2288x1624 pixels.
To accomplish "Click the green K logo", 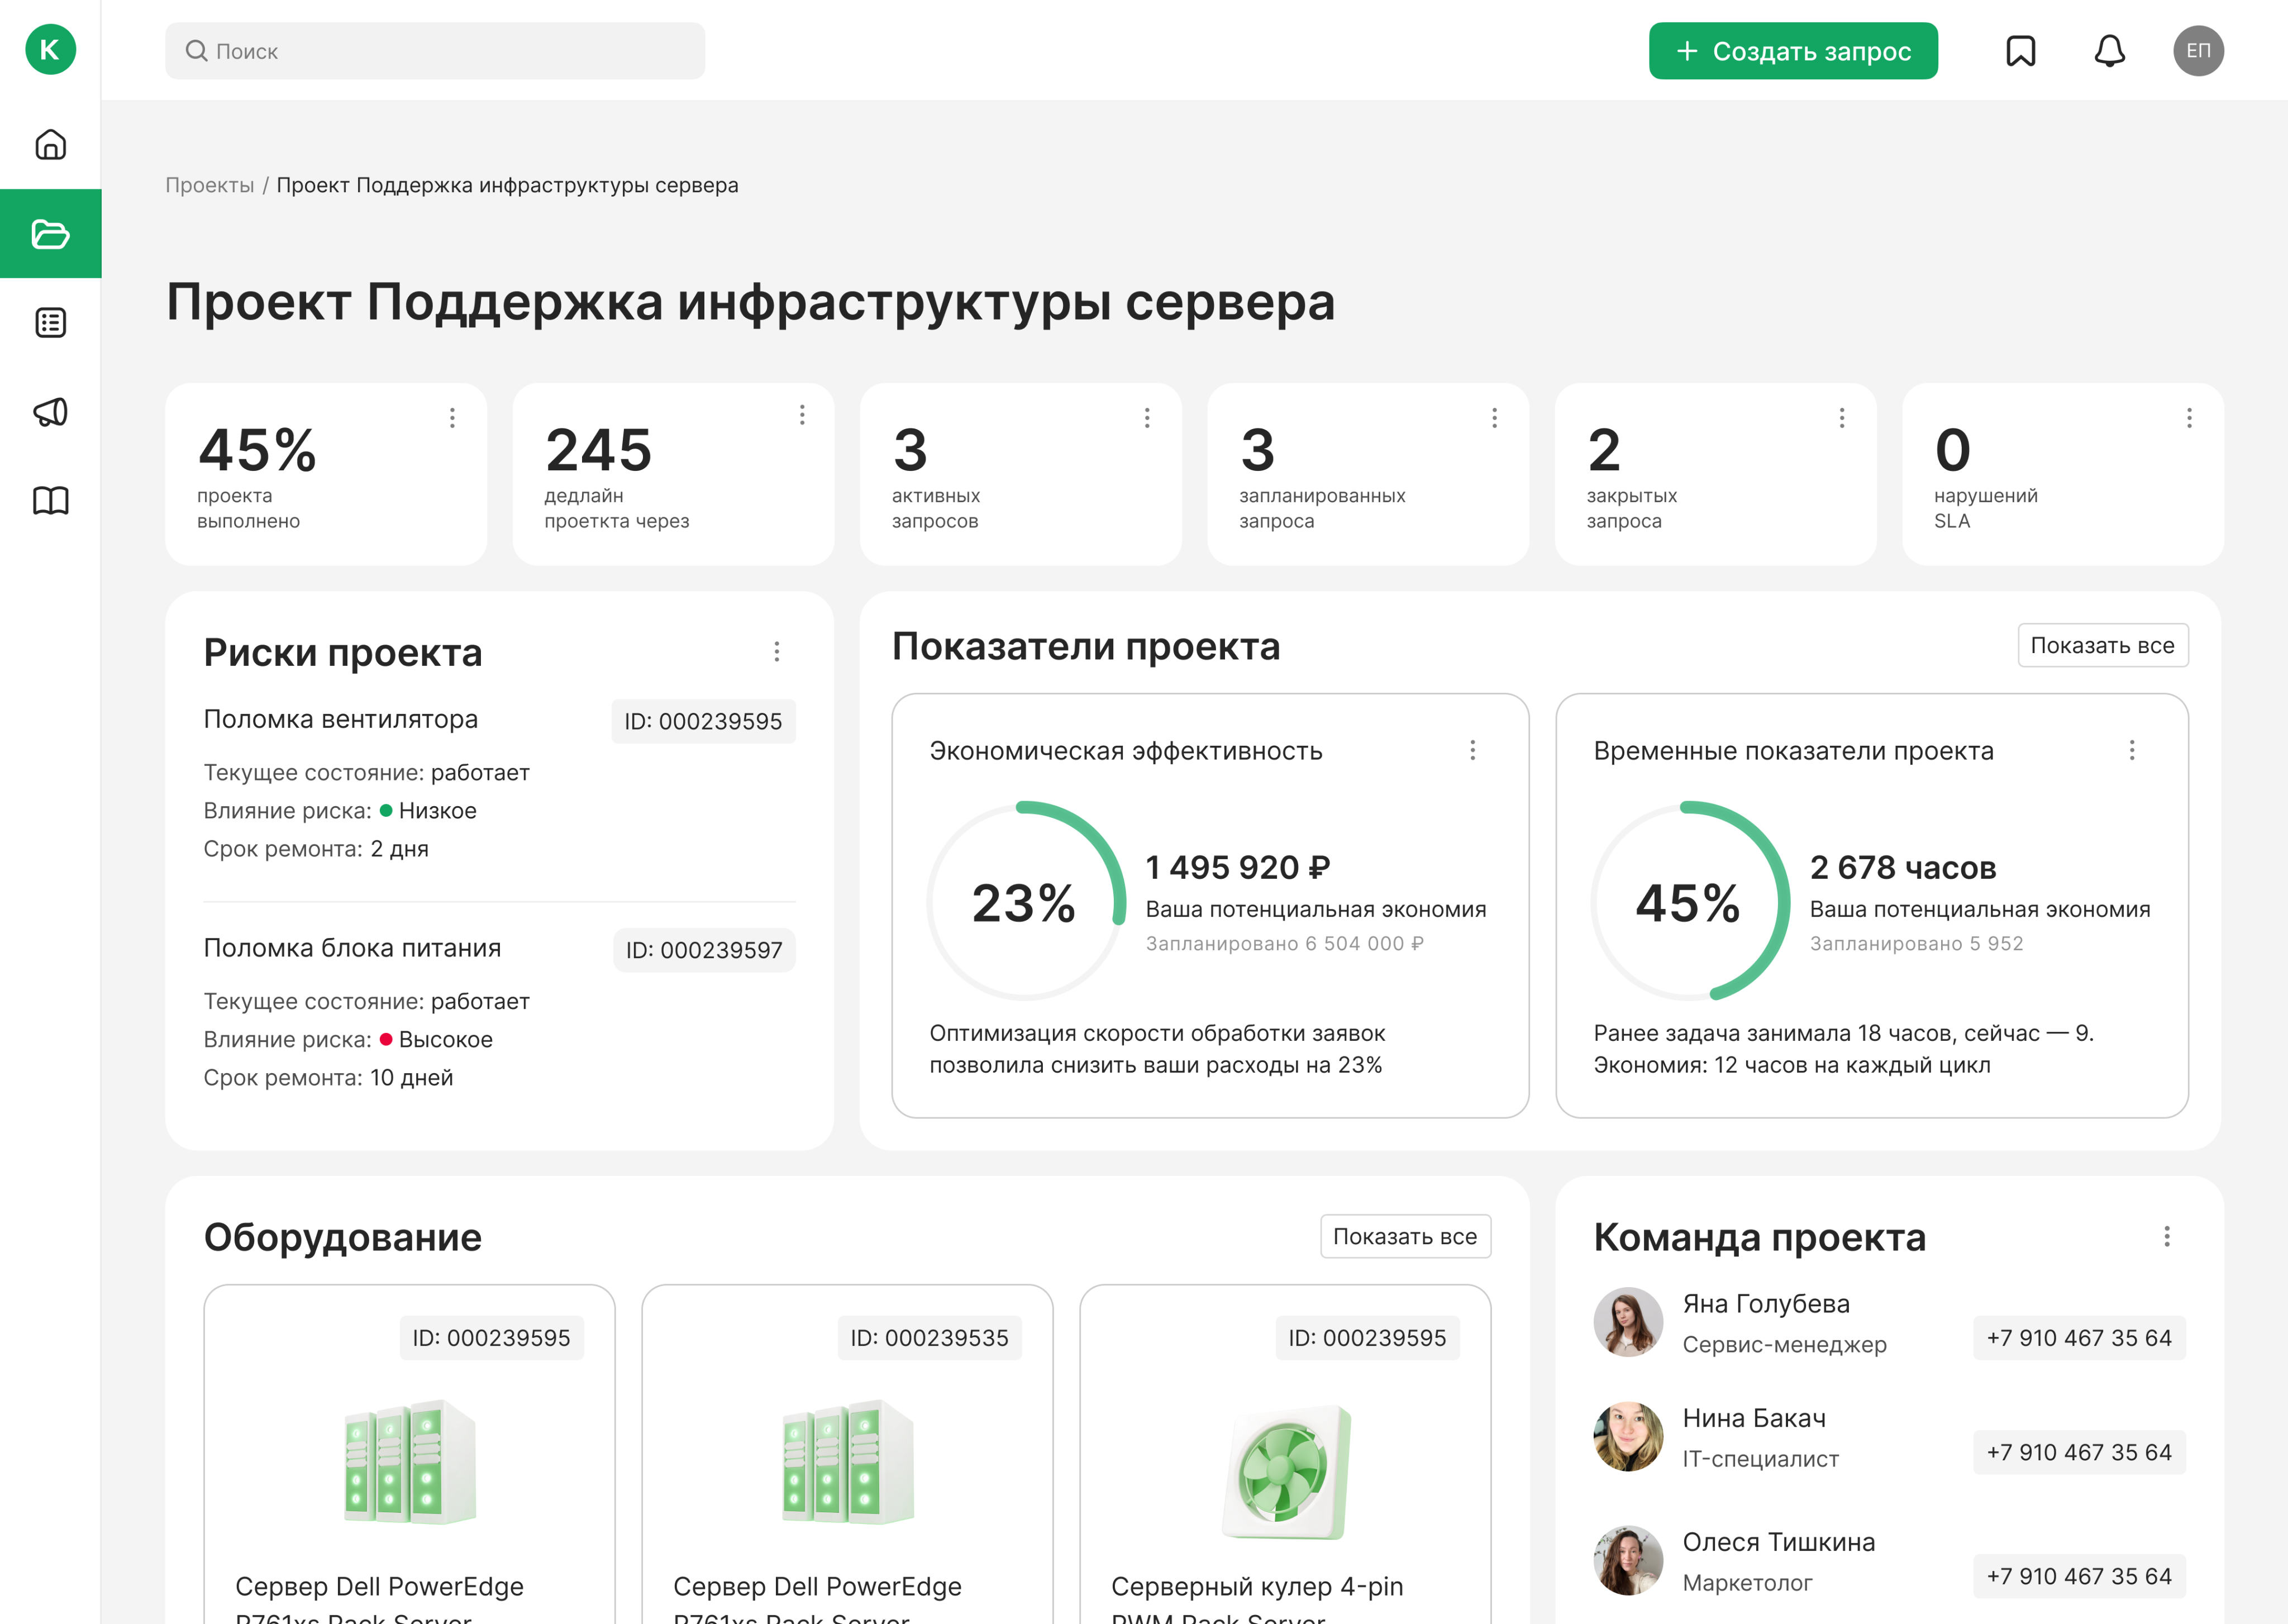I will pos(50,50).
